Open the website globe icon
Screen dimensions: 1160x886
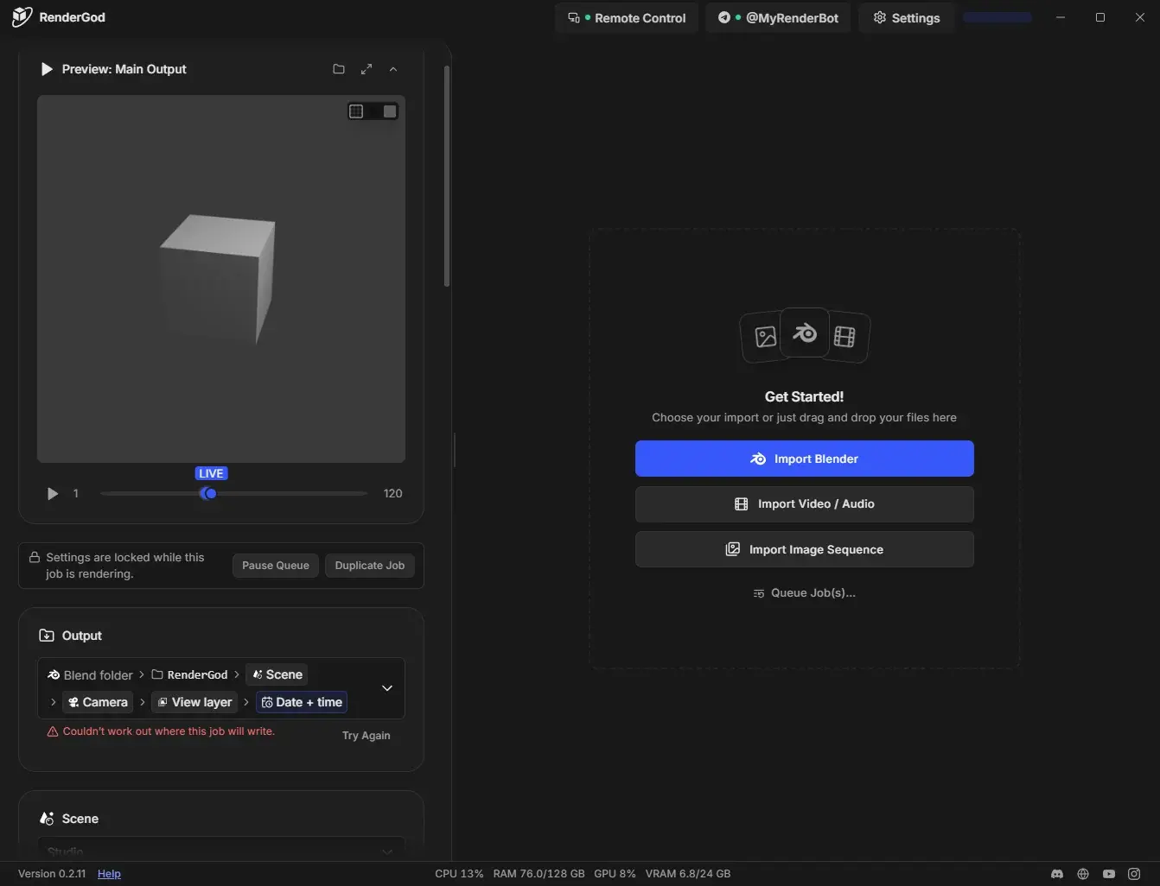(x=1083, y=874)
